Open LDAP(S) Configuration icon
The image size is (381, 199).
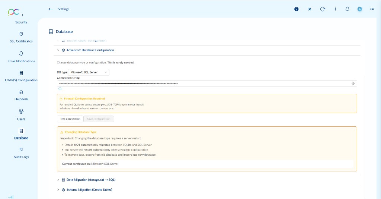pyautogui.click(x=21, y=73)
